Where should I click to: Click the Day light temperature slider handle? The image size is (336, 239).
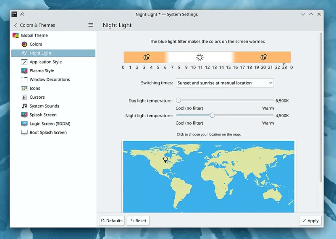pos(178,100)
